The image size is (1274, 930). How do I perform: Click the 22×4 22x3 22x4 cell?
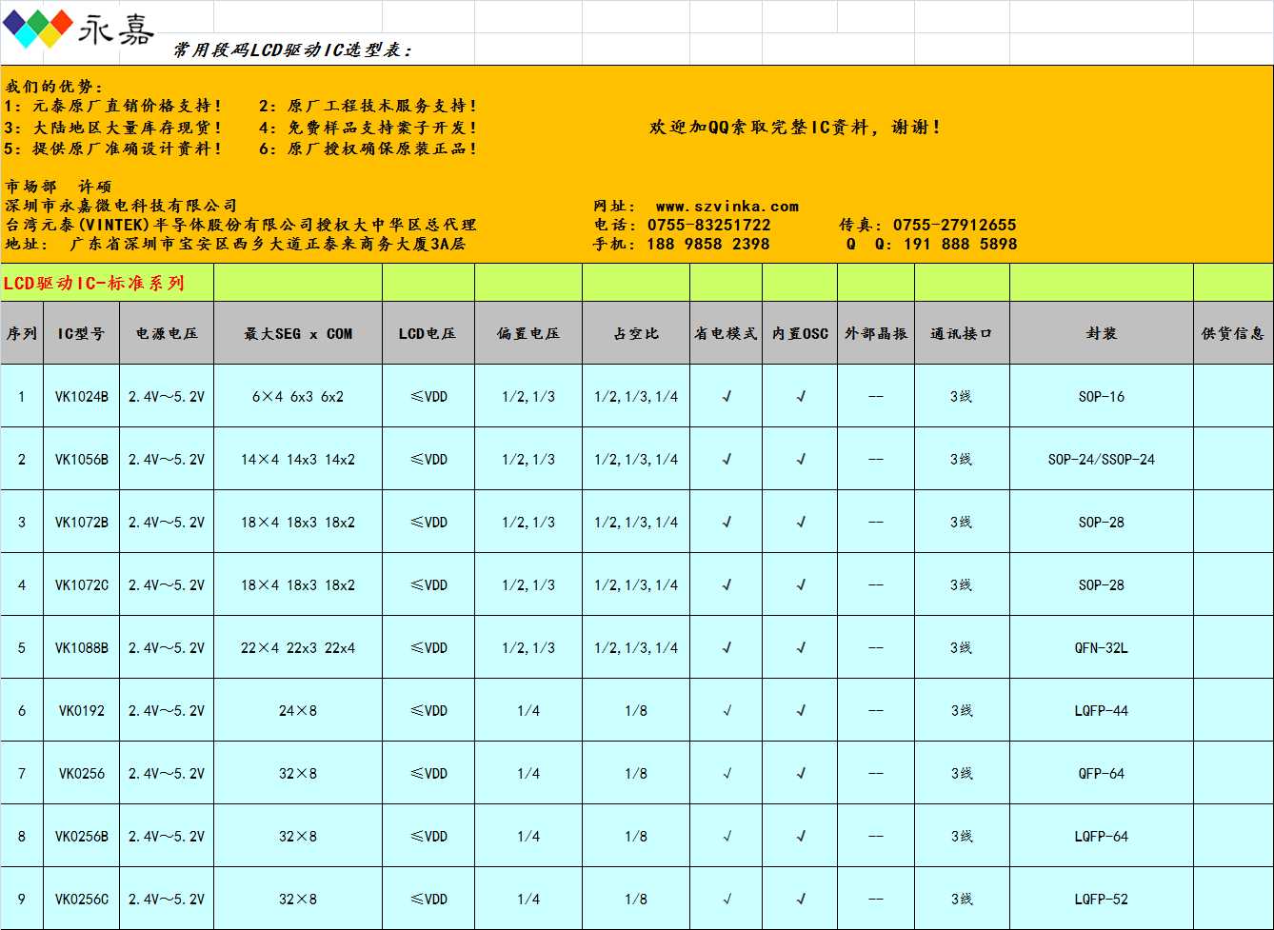[x=298, y=647]
